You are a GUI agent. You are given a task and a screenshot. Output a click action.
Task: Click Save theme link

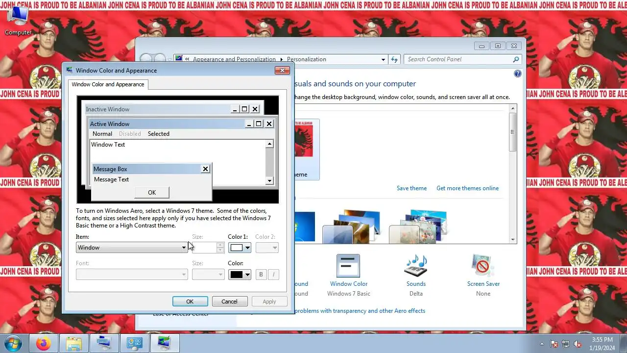[411, 188]
